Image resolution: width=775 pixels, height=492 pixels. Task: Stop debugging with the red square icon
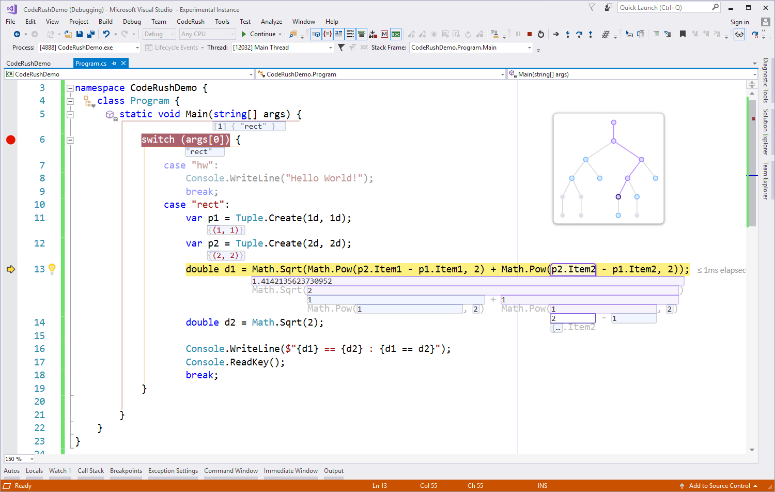tap(530, 34)
